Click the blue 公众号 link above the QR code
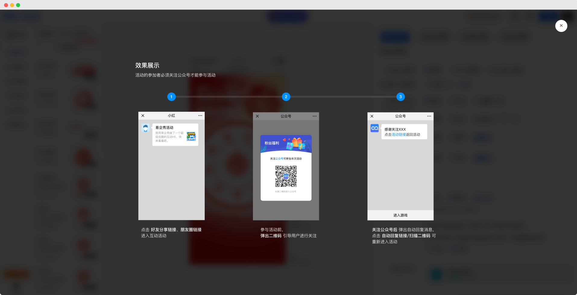 pos(279,159)
